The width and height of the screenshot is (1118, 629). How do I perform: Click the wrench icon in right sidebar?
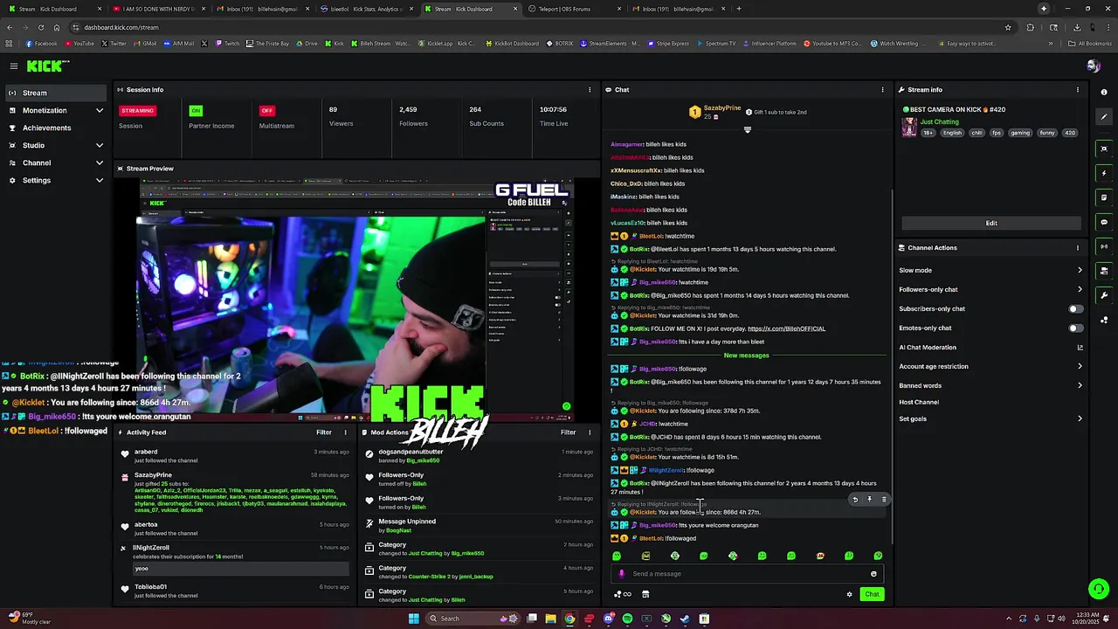[1104, 295]
